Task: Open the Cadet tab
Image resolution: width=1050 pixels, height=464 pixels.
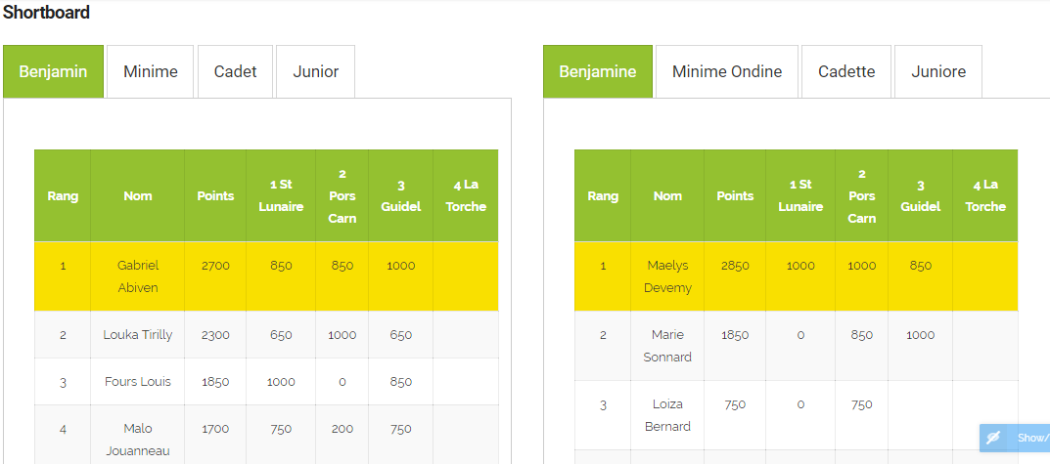Action: click(x=235, y=71)
